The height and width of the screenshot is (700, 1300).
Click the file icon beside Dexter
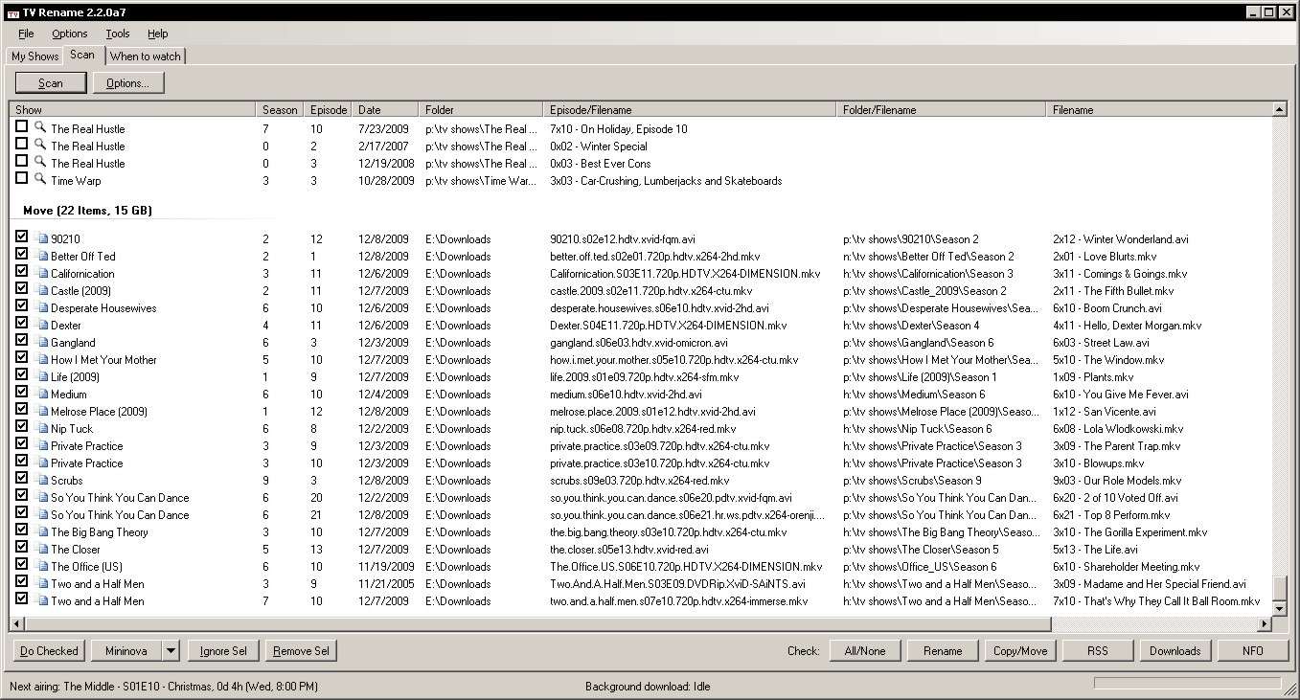[x=42, y=325]
